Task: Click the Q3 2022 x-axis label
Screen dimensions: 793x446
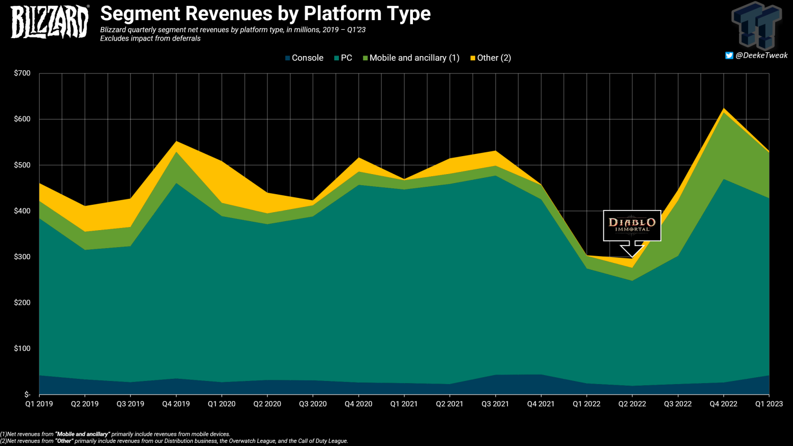Action: point(678,404)
